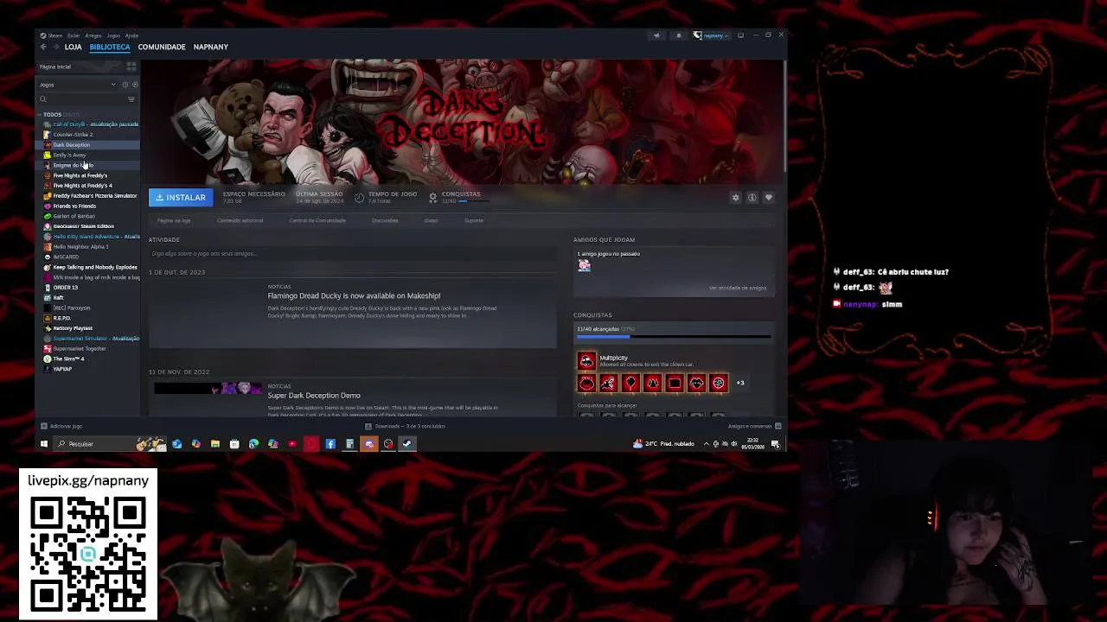Select Five Nights at Freddy's 4
Image resolution: width=1107 pixels, height=622 pixels.
pos(82,186)
